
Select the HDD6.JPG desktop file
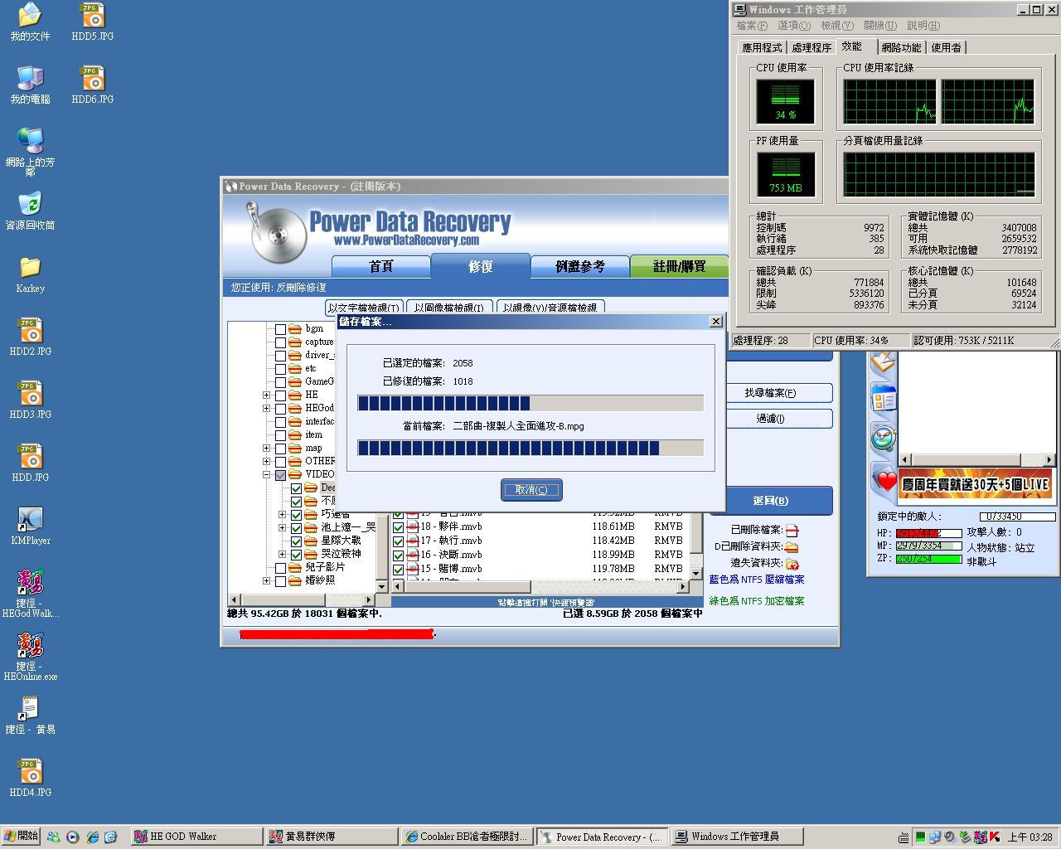pyautogui.click(x=93, y=85)
